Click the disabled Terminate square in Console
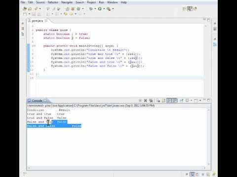This screenshot has height=177, width=237. (140, 100)
